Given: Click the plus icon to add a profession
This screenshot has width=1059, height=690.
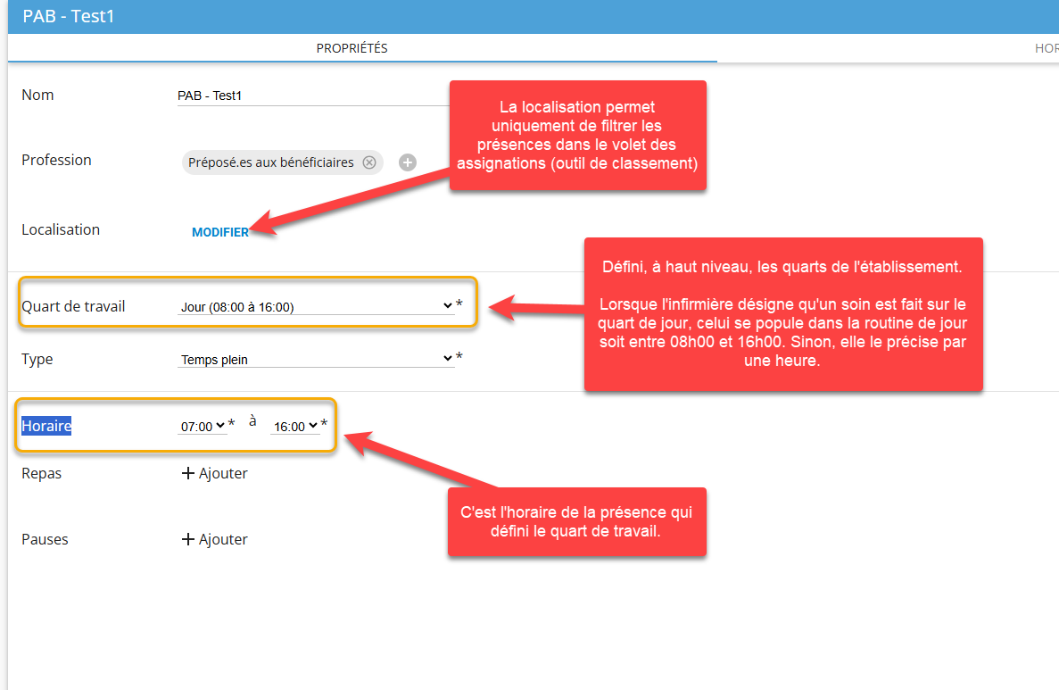Looking at the screenshot, I should coord(408,162).
